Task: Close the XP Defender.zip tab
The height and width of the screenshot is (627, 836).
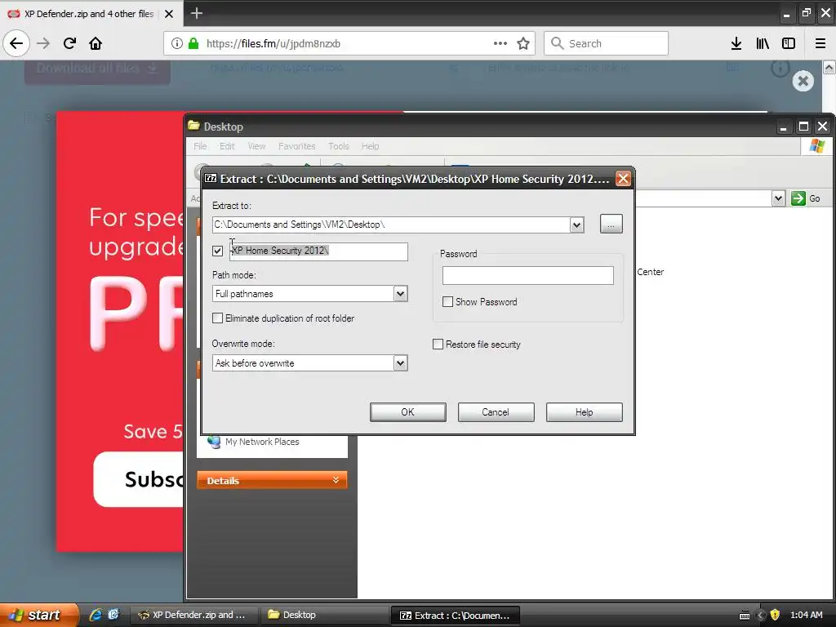Action: (169, 14)
